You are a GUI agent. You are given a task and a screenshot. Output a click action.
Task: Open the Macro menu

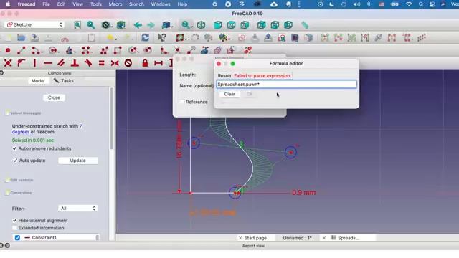click(x=115, y=4)
